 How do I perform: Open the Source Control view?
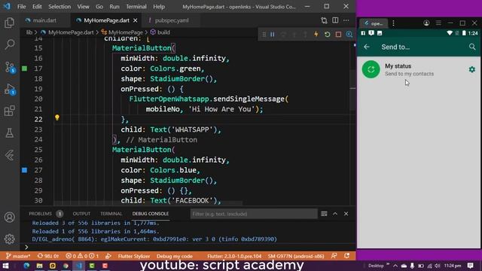pyautogui.click(x=10, y=67)
